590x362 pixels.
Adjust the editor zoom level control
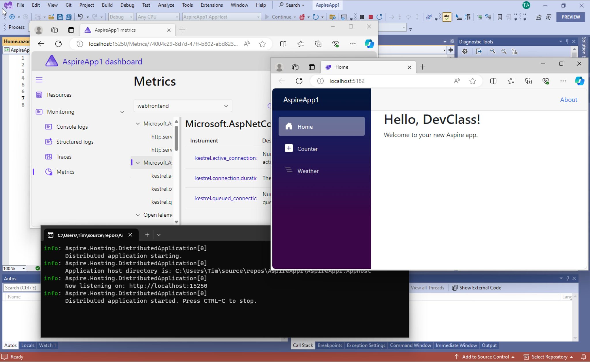[14, 268]
